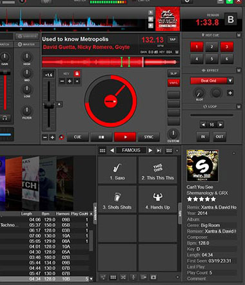Trigger hot cue 1
Image resolution: width=245 pixels, height=285 pixels.
point(197,47)
